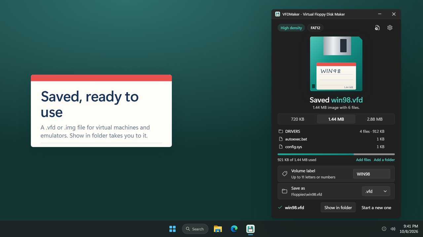Click 921 KB of 1.44 MB used
Image resolution: width=423 pixels, height=237 pixels.
tap(297, 160)
